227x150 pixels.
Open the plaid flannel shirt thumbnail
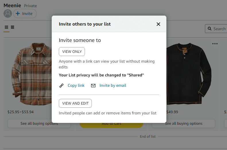[32, 74]
